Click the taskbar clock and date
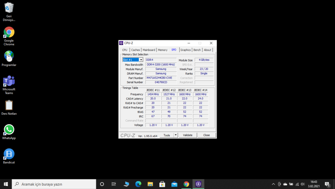335x189 pixels. click(x=314, y=184)
